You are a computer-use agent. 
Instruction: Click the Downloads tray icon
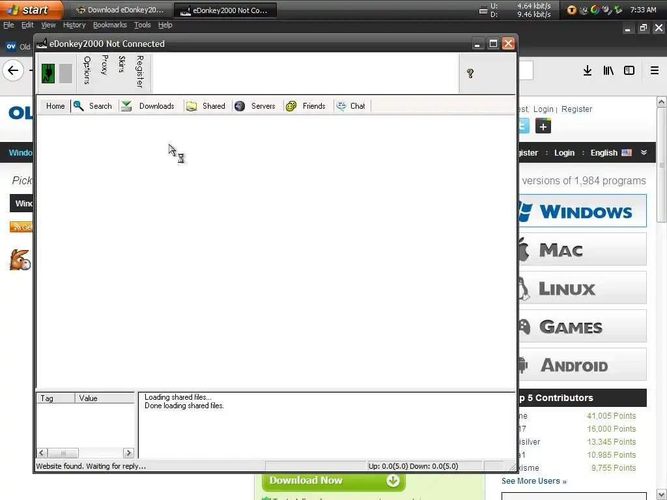point(126,106)
